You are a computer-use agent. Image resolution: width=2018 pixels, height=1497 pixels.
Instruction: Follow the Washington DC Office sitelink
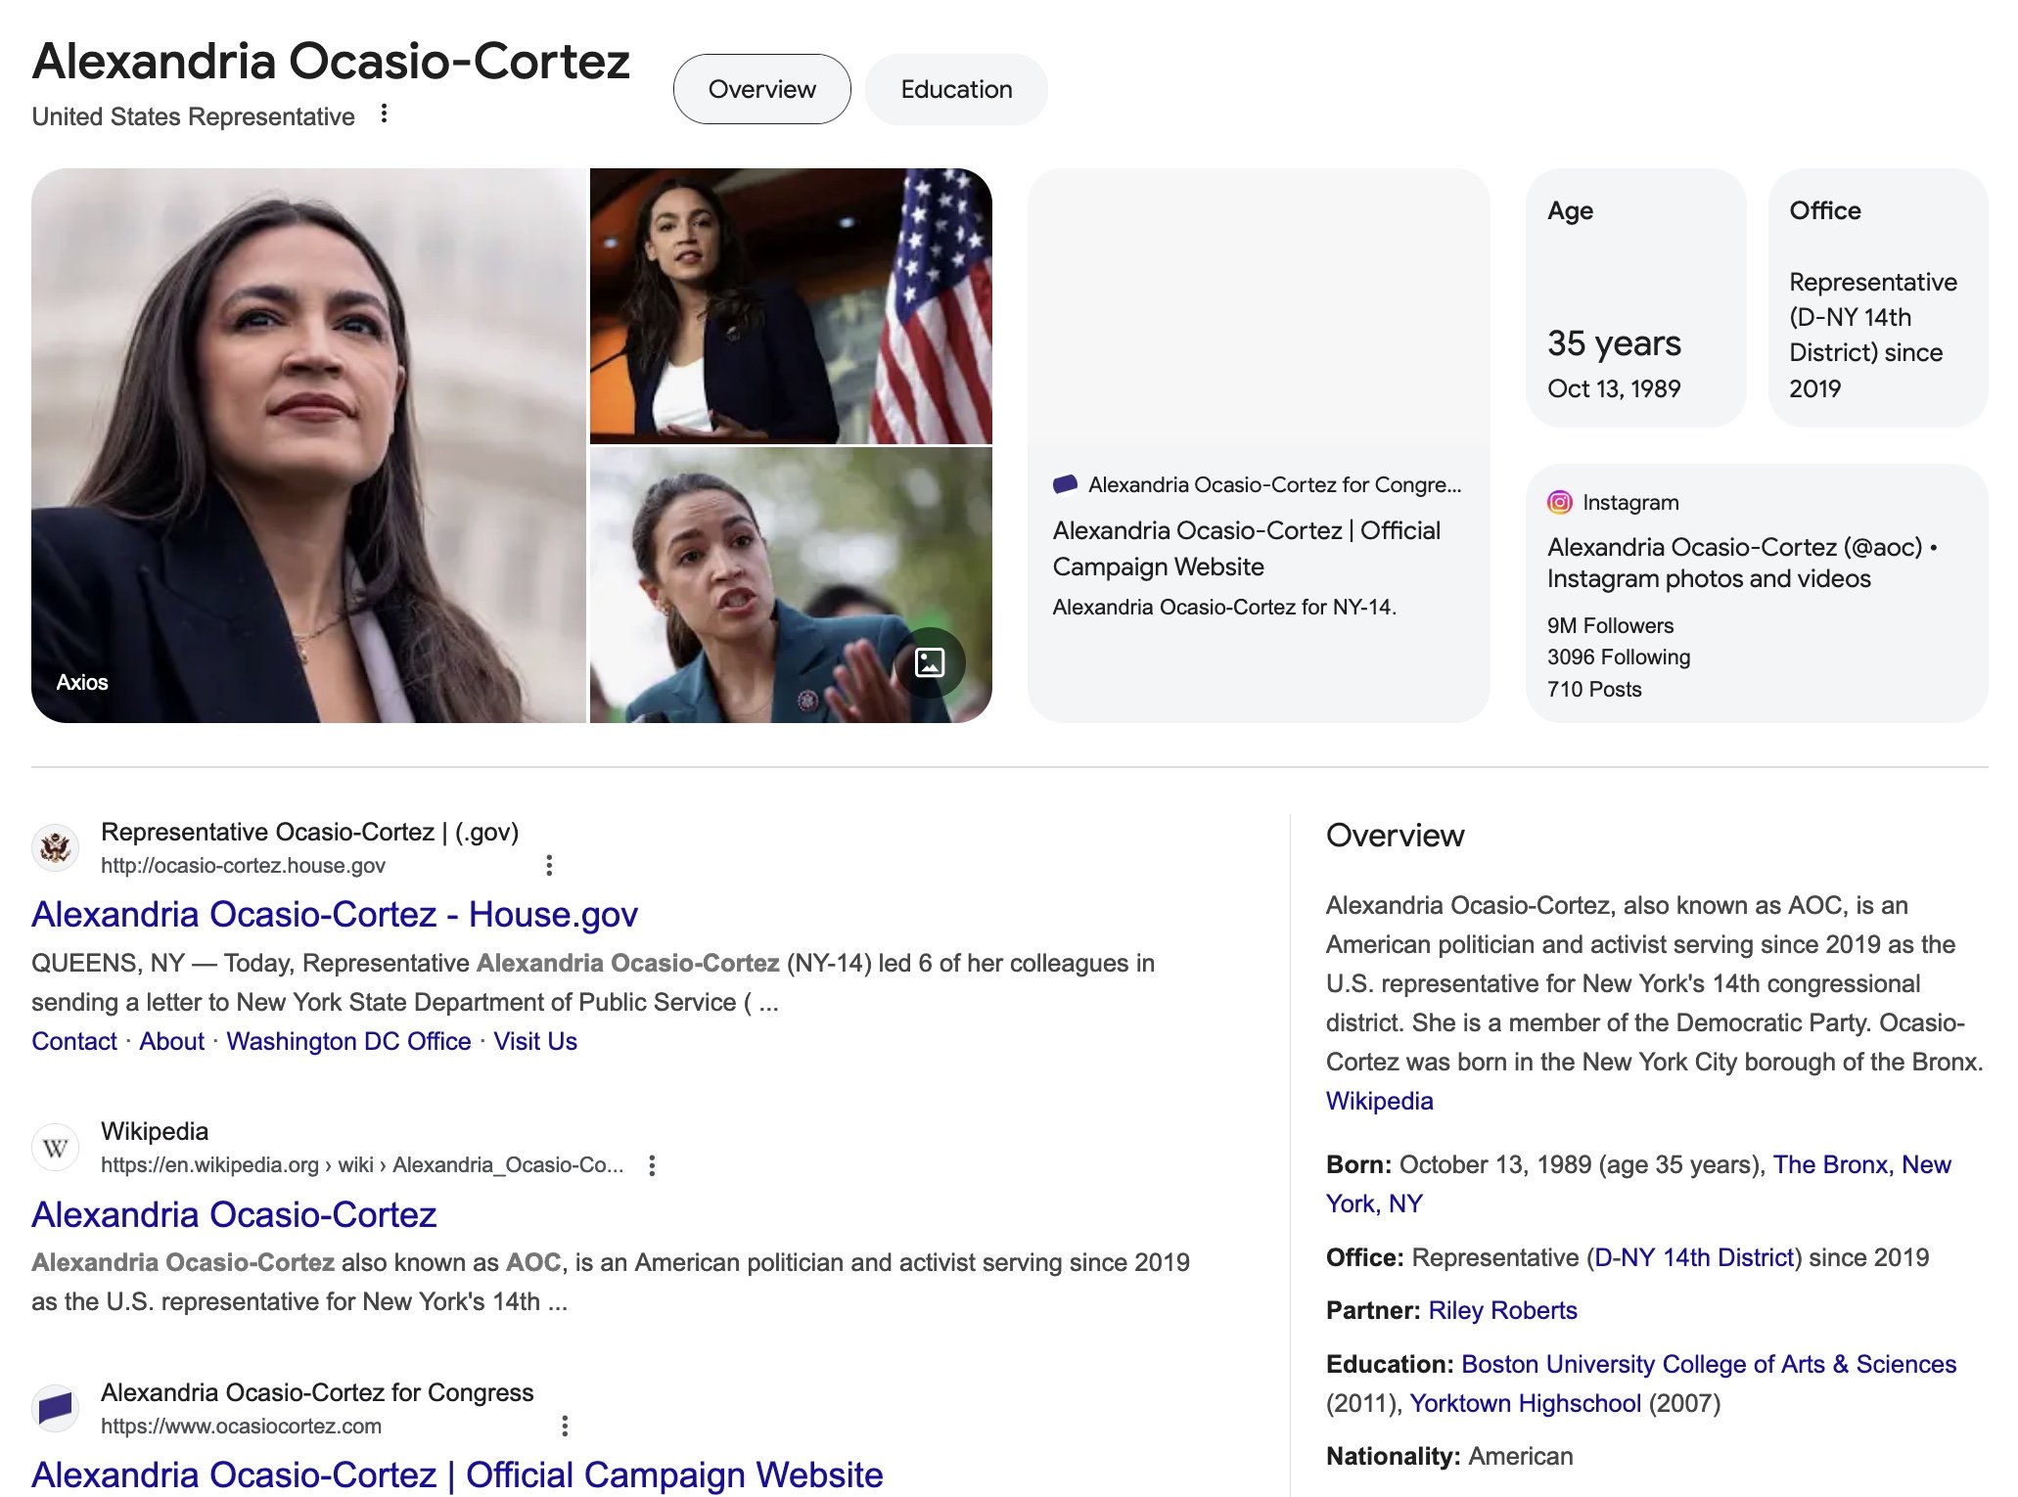click(x=348, y=1041)
